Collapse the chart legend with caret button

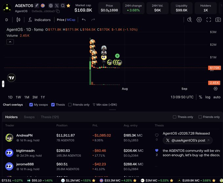(10, 42)
